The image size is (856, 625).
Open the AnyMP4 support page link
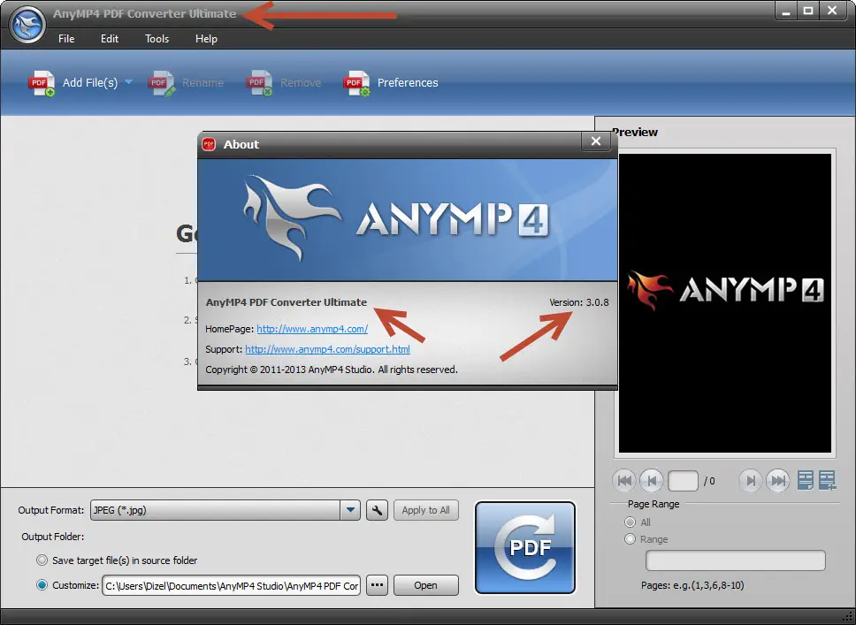pos(327,349)
